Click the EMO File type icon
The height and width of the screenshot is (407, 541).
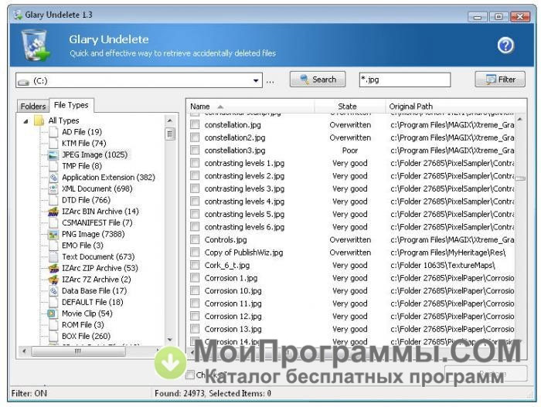click(53, 246)
